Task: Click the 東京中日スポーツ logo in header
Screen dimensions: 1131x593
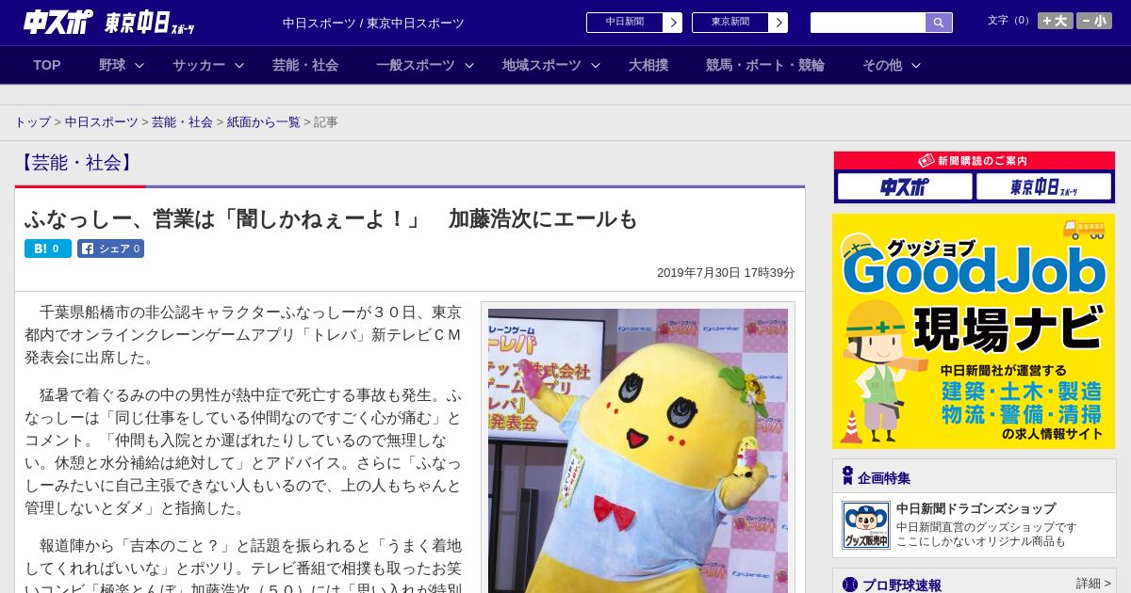Action: tap(150, 23)
